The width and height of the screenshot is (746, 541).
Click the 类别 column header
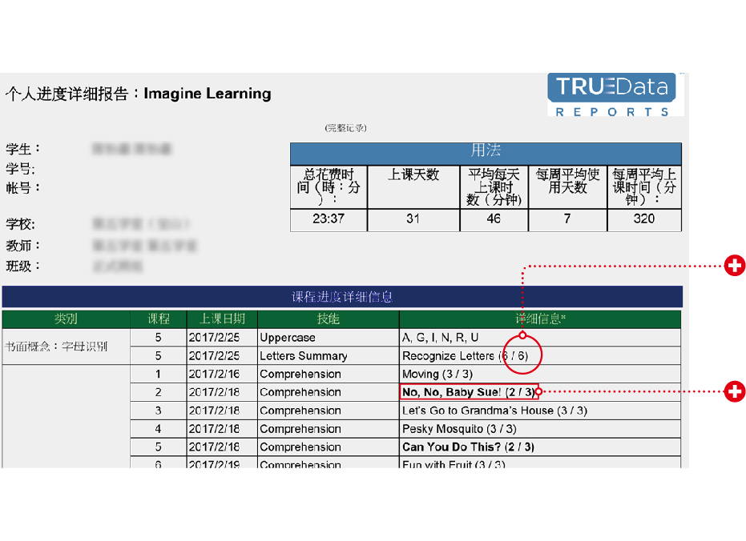[66, 319]
